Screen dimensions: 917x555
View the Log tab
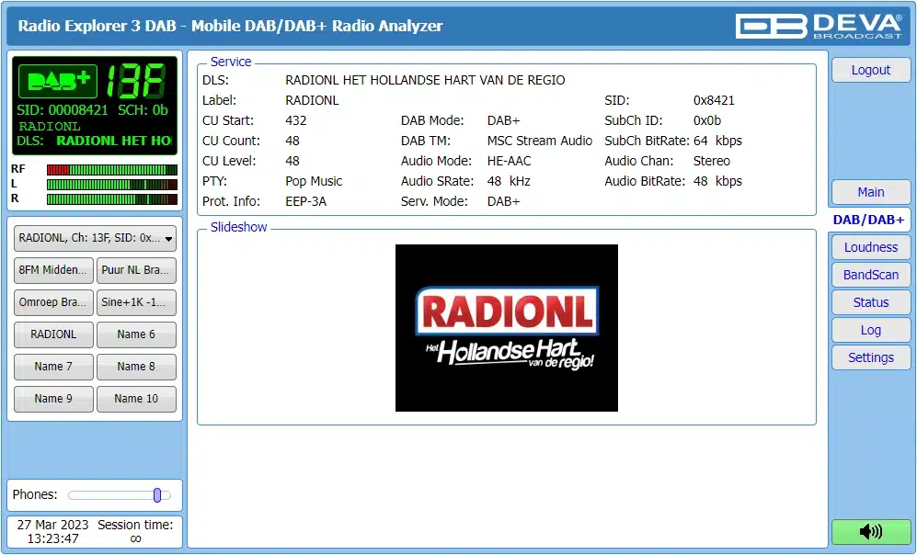point(870,330)
